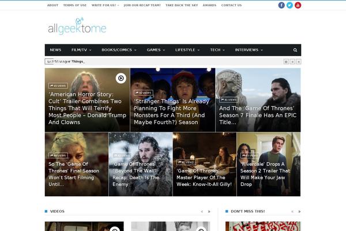Open the graffiti thumbnail under Don't Miss This
Screen dimensions: 346x231
[263, 226]
